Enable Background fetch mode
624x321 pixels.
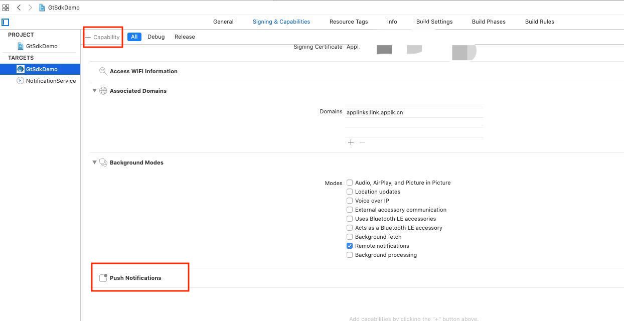[350, 237]
